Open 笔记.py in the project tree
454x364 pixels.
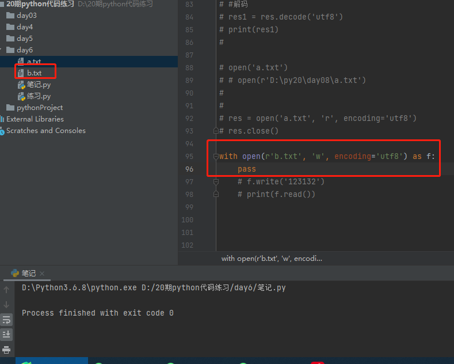(39, 85)
